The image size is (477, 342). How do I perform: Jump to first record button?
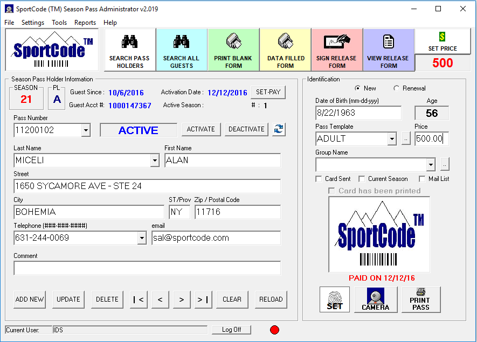pyautogui.click(x=139, y=300)
